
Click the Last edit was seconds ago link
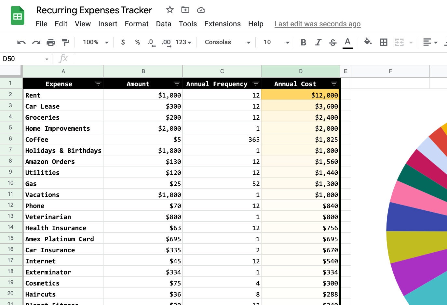[317, 24]
